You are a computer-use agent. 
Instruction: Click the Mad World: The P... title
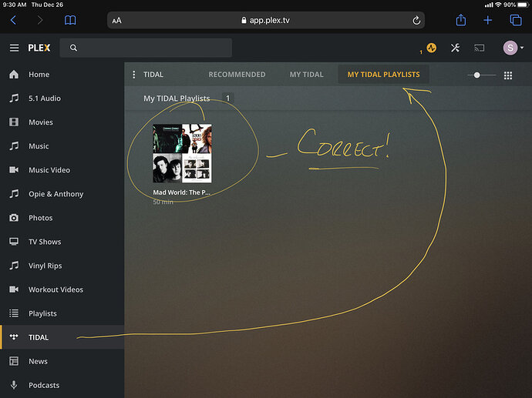point(181,192)
